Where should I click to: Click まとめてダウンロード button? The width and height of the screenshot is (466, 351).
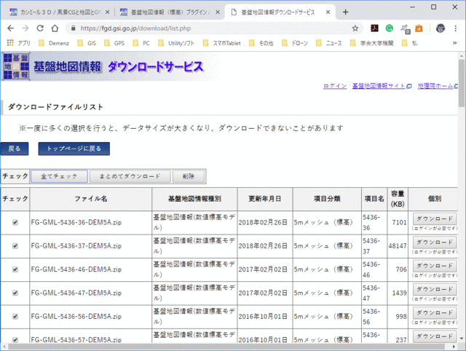(x=130, y=176)
